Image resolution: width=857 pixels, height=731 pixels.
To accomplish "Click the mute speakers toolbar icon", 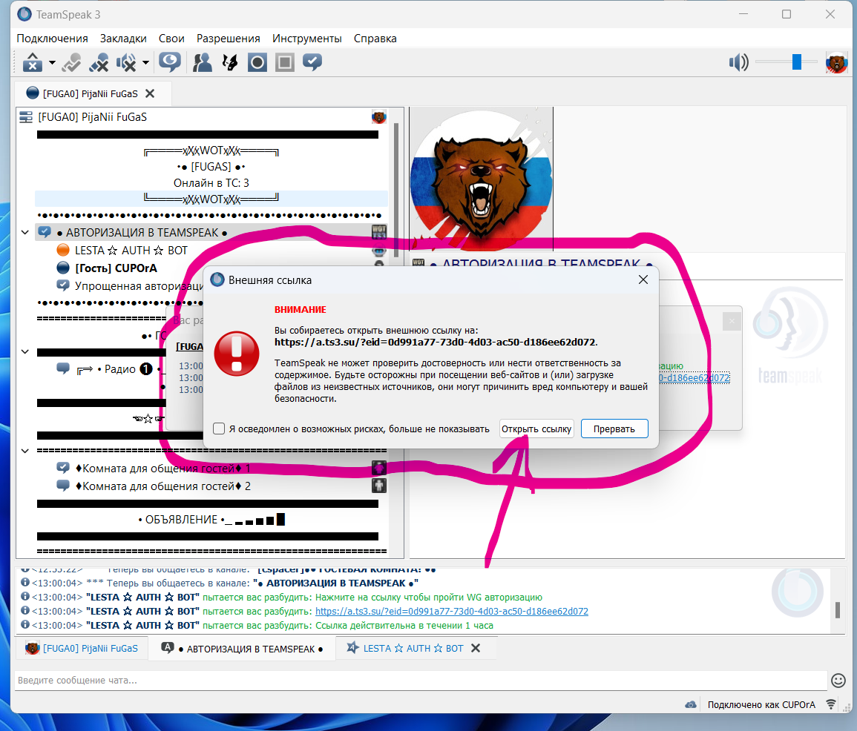I will pyautogui.click(x=128, y=63).
